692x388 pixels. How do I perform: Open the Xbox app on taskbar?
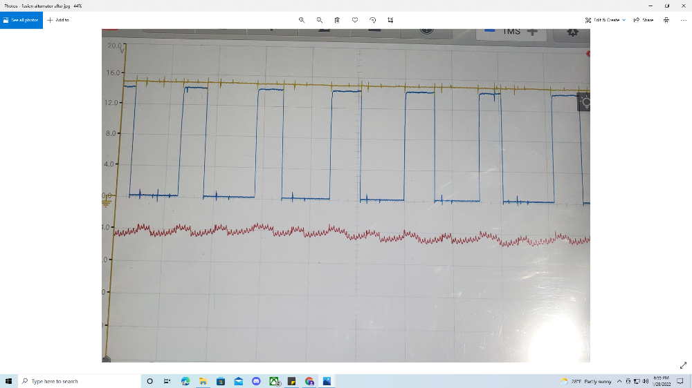(x=274, y=381)
